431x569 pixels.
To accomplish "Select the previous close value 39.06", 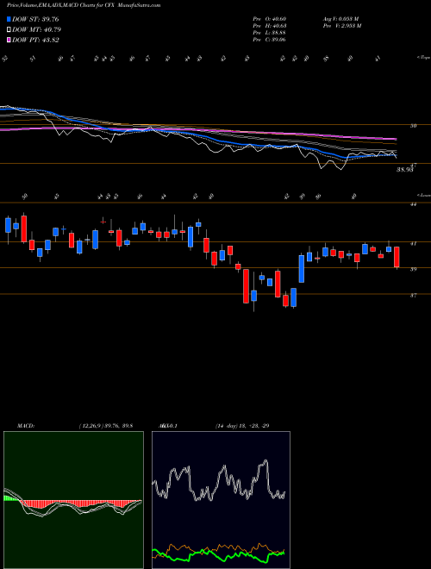I will click(278, 39).
